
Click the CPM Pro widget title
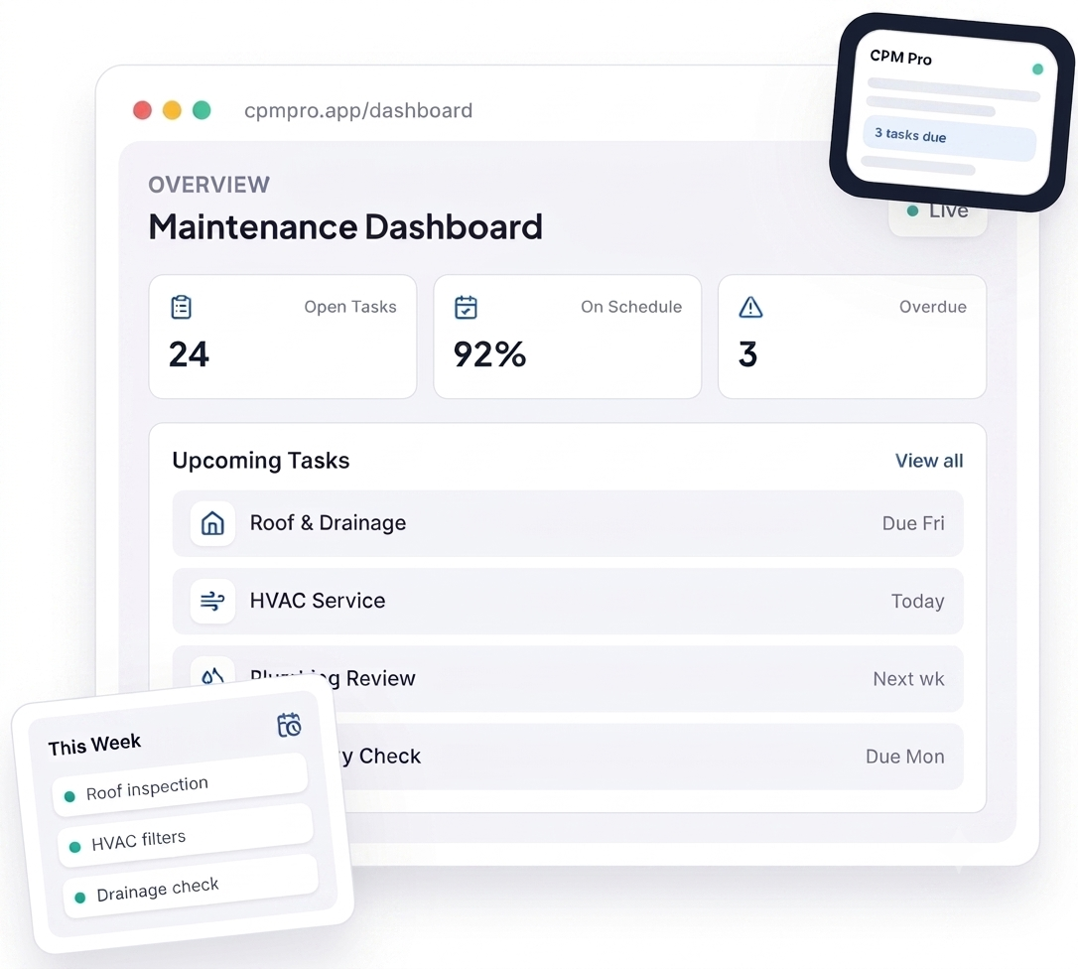(x=900, y=58)
